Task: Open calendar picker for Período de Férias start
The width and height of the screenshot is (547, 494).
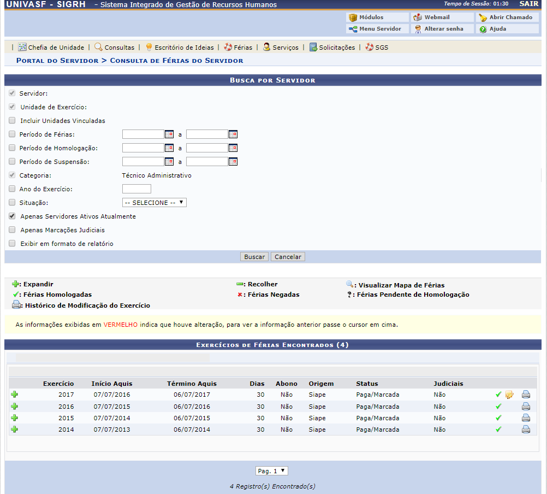Action: [x=169, y=134]
